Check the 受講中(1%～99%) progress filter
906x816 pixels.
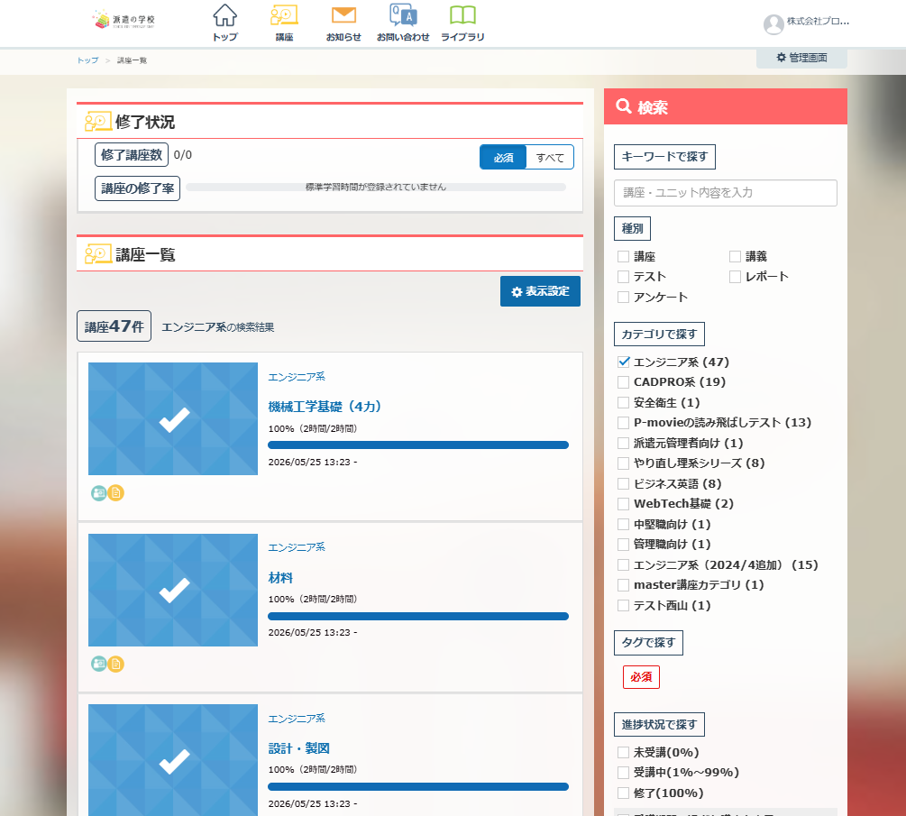(623, 773)
